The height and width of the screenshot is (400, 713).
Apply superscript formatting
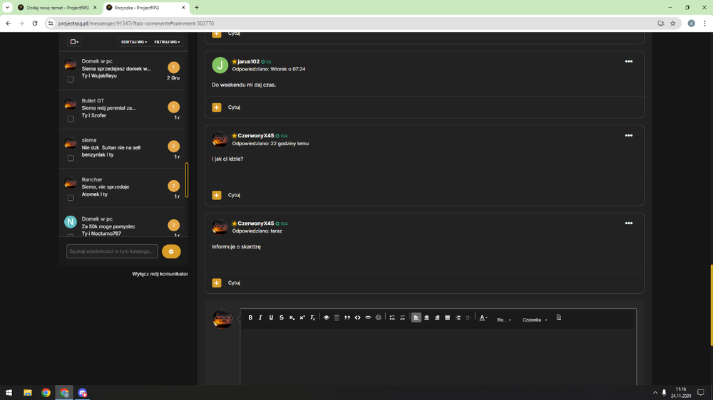(x=302, y=318)
